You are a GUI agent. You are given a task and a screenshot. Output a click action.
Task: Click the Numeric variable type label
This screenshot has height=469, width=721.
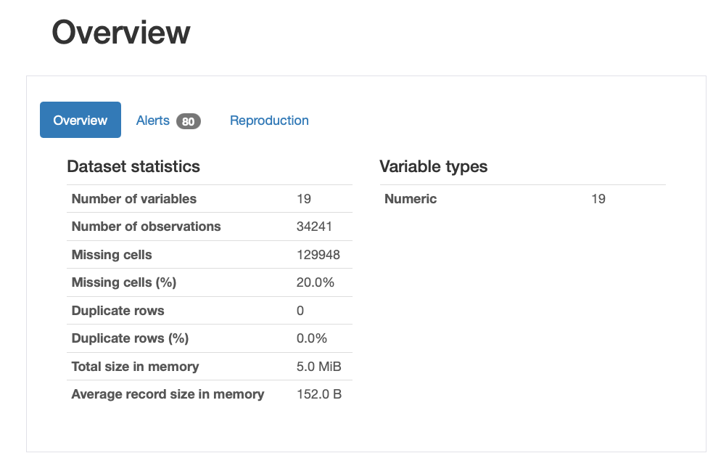pos(411,199)
